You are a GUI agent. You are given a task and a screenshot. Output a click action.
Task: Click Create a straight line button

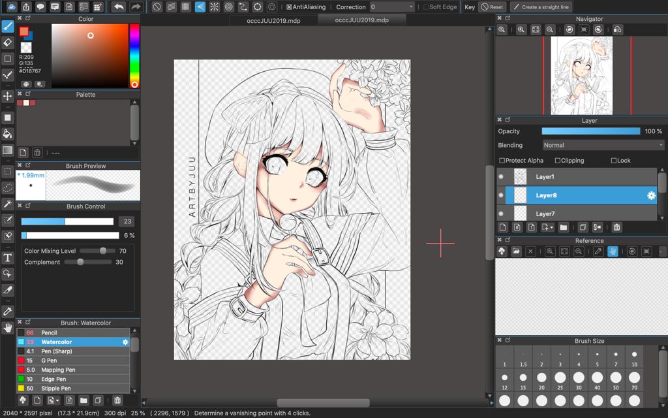(541, 7)
